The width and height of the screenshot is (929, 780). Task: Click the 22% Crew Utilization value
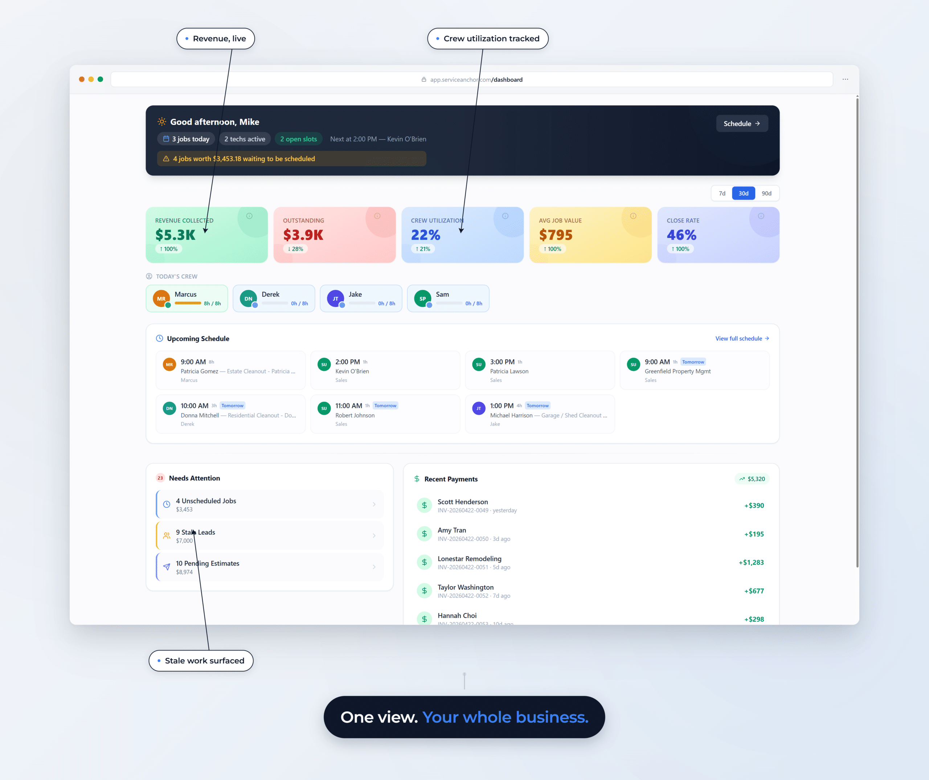(426, 235)
